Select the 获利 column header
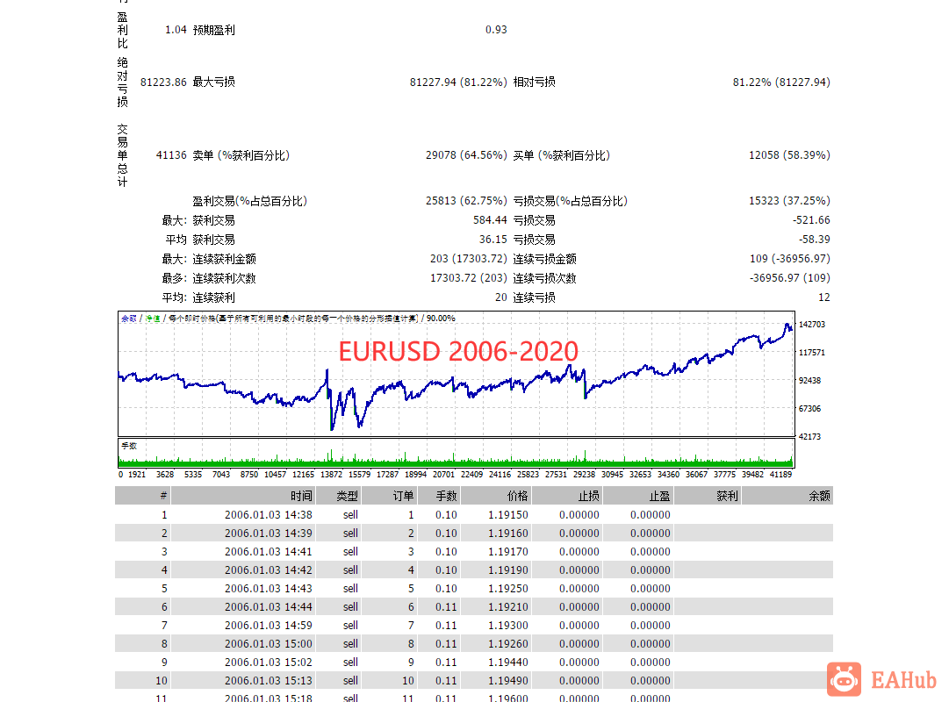Image resolution: width=949 pixels, height=702 pixels. [708, 497]
